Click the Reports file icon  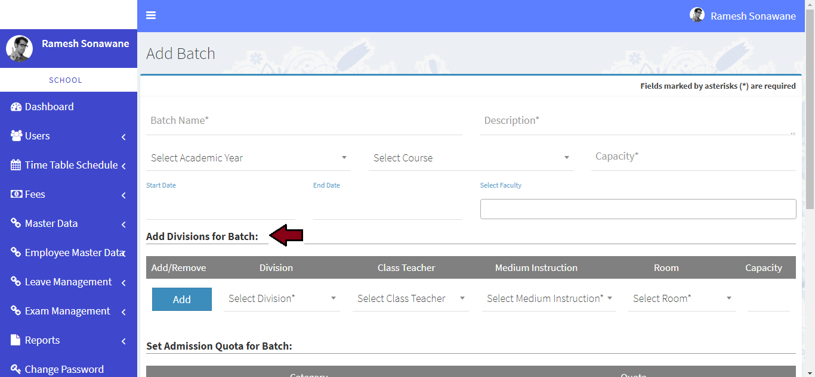16,340
